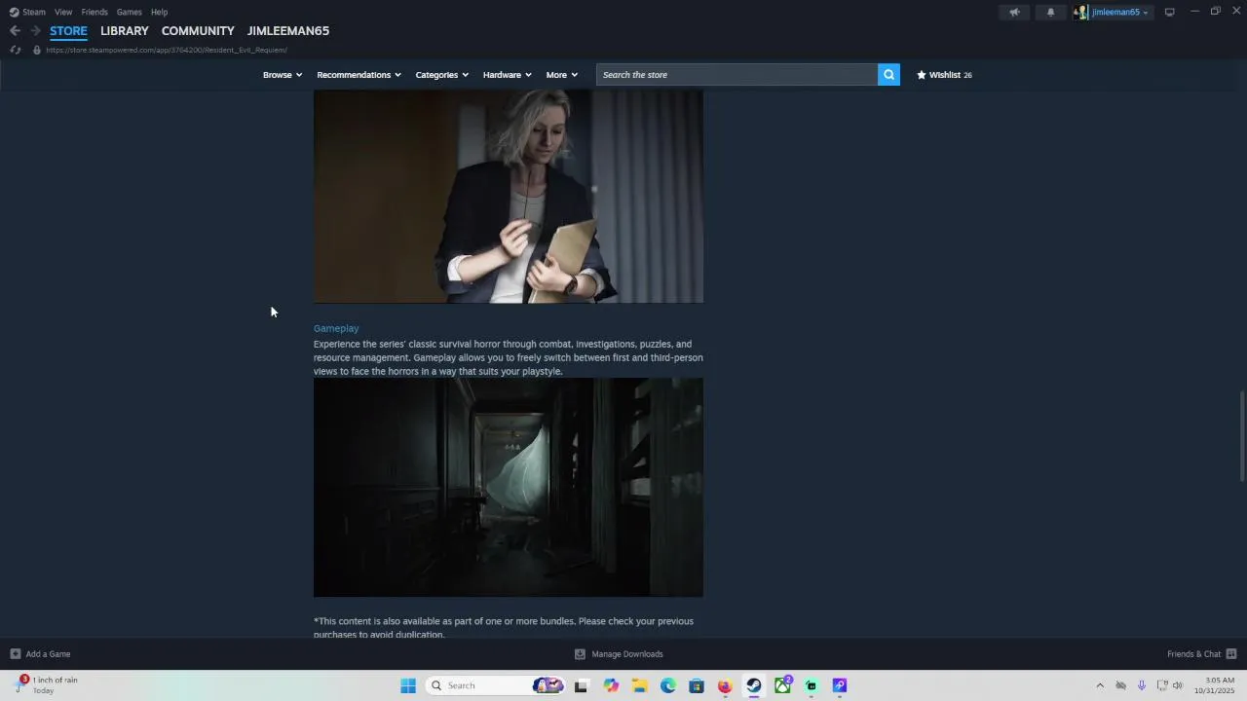The image size is (1247, 701).
Task: Open the Wishlist link
Action: (944, 75)
